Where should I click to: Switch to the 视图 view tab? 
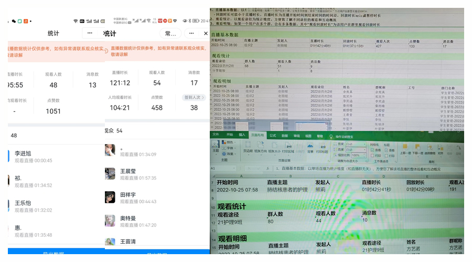pos(308,136)
